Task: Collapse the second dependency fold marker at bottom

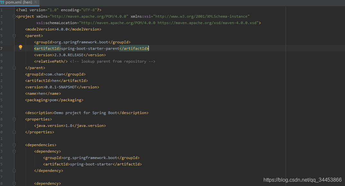Action: [x=14, y=183]
